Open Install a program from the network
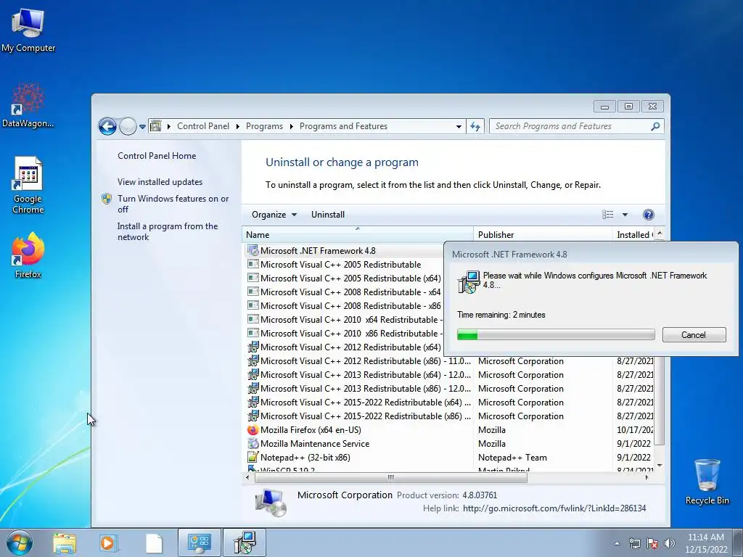This screenshot has height=557, width=743. pyautogui.click(x=168, y=231)
